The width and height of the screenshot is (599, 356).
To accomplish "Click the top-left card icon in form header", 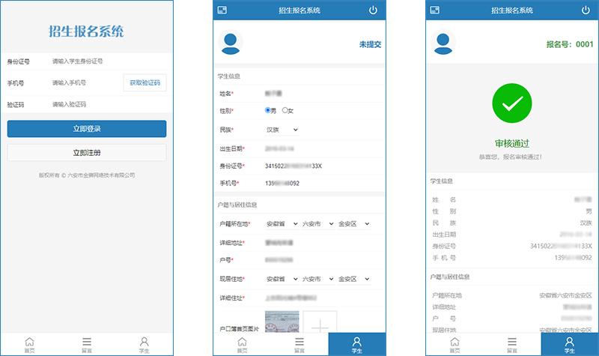I will click(x=222, y=10).
